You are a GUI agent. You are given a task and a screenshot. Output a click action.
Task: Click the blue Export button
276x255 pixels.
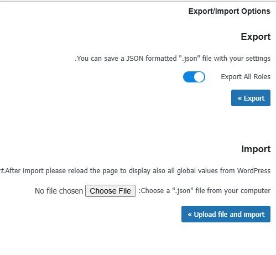coord(251,98)
